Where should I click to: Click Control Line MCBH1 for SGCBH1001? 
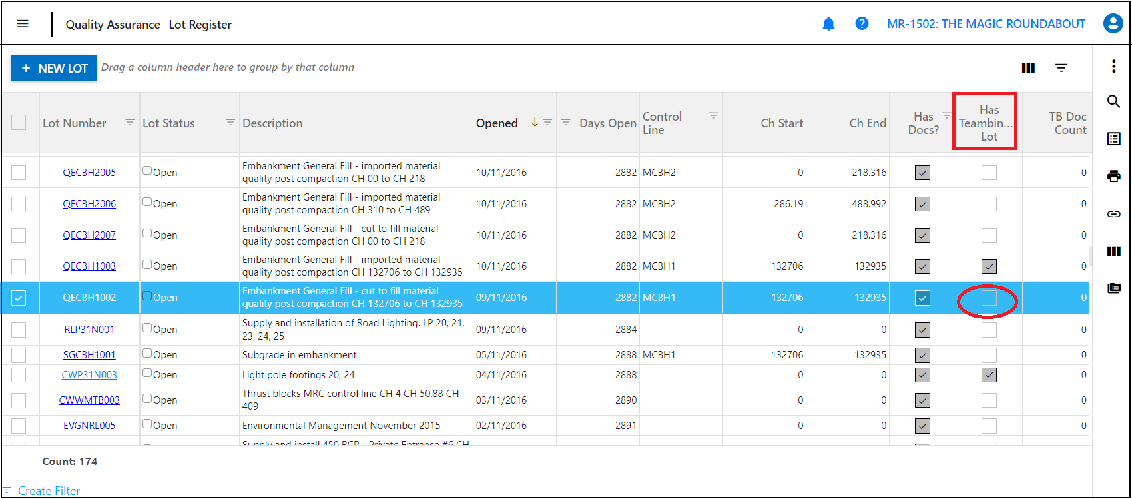point(659,355)
